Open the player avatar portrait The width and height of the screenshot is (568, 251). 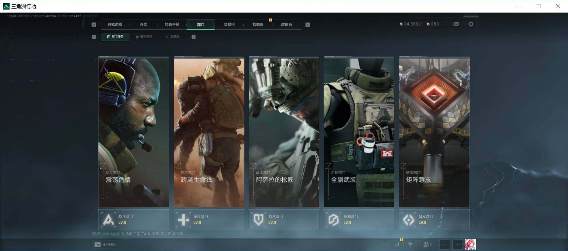[x=471, y=244]
